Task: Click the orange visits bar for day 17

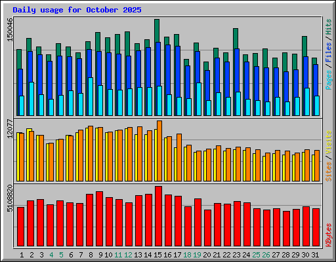Action: pyautogui.click(x=179, y=157)
